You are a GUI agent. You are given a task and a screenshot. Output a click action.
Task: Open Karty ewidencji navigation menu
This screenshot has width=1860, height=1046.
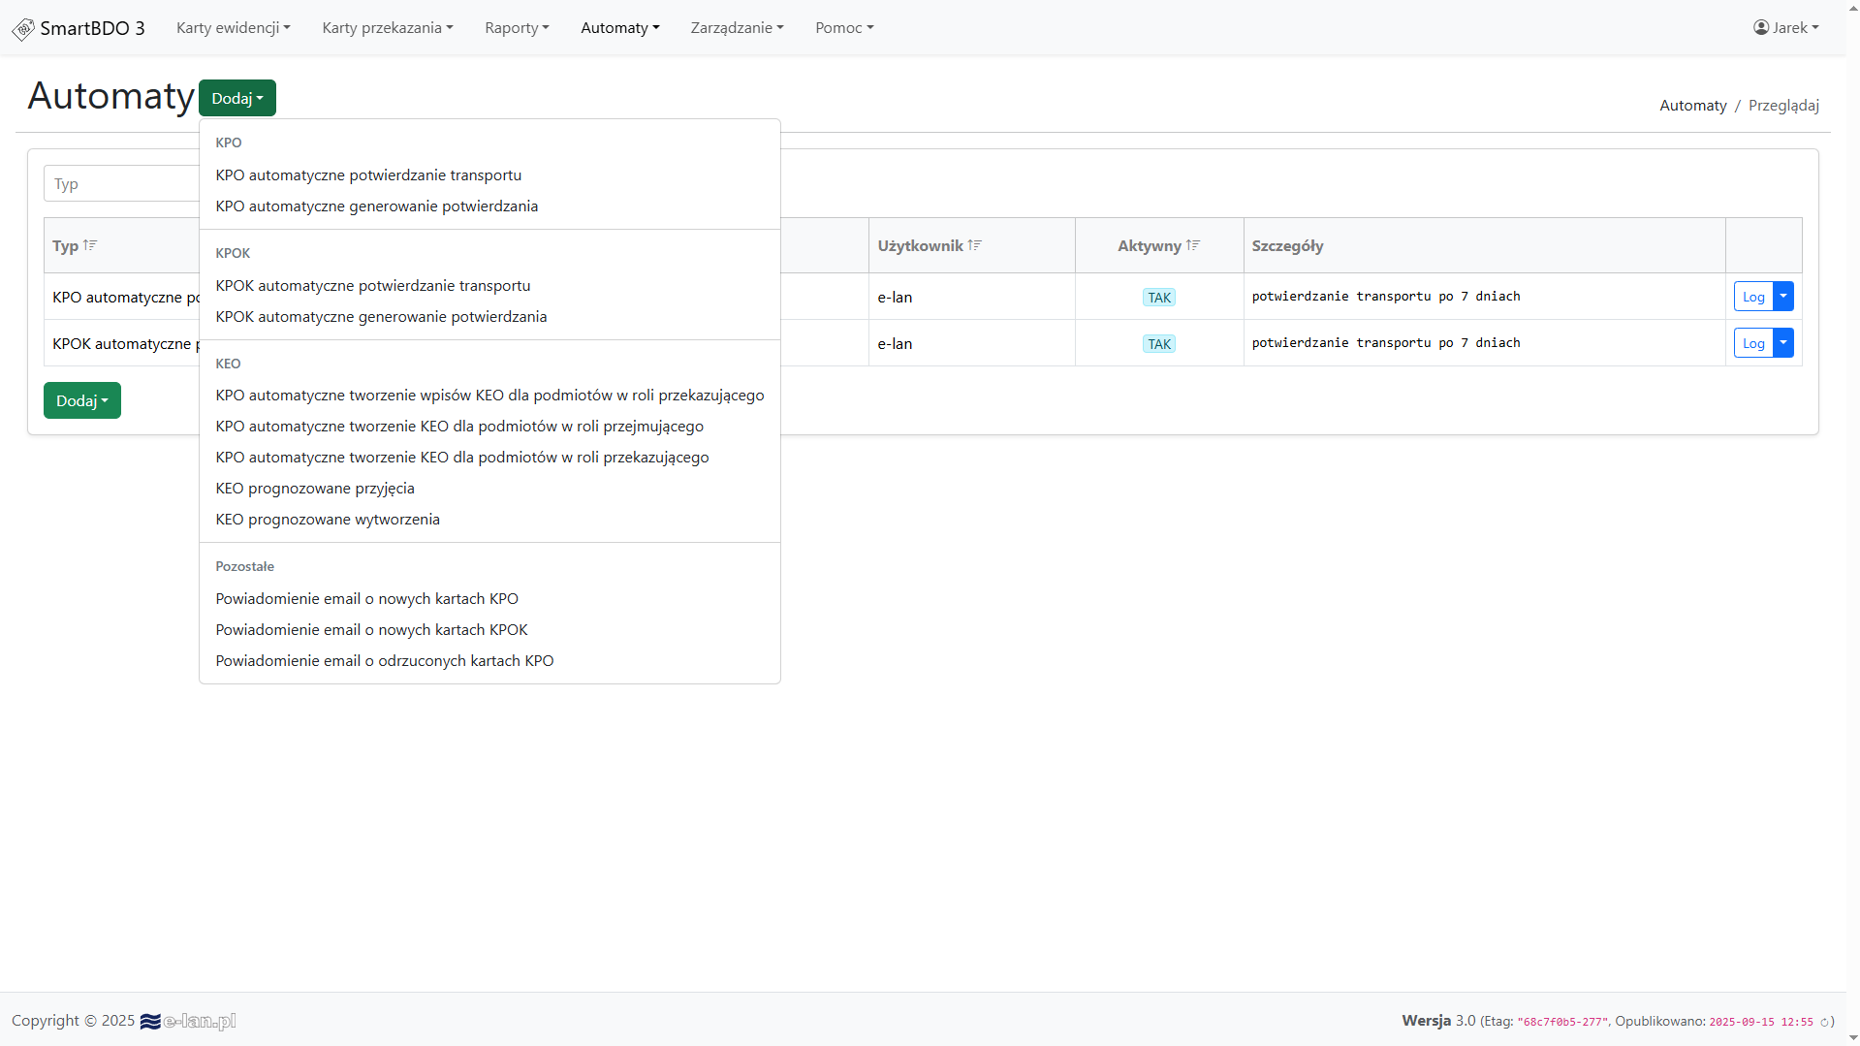[233, 27]
